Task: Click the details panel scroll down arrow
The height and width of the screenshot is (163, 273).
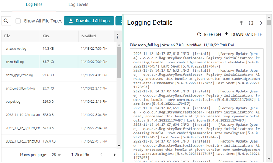Action: pyautogui.click(x=269, y=159)
